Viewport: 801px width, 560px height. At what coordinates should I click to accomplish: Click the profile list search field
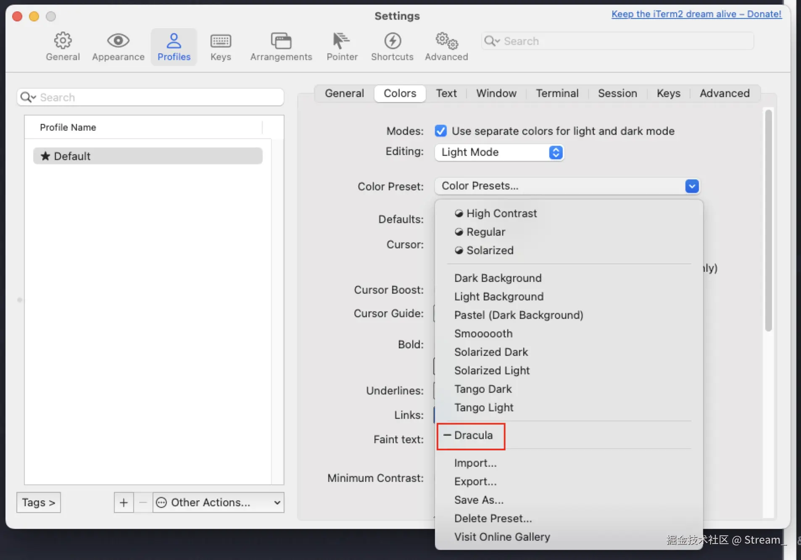click(x=150, y=97)
